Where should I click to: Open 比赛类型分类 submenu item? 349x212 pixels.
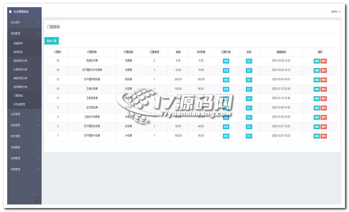point(20,70)
